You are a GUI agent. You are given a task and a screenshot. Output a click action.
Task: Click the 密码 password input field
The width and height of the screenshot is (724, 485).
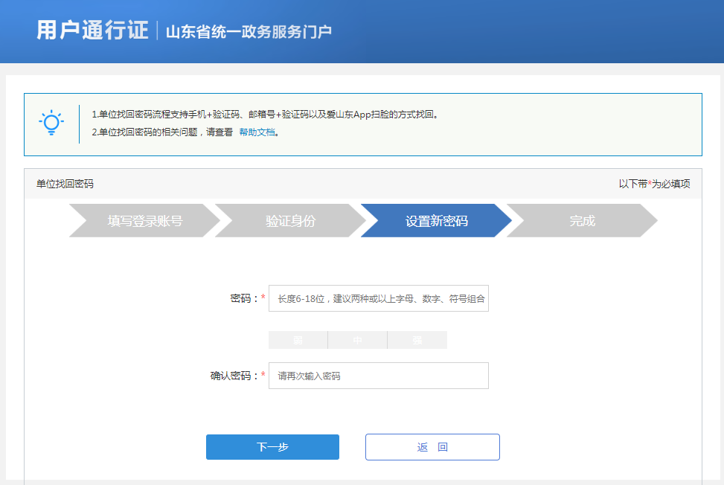pos(378,298)
